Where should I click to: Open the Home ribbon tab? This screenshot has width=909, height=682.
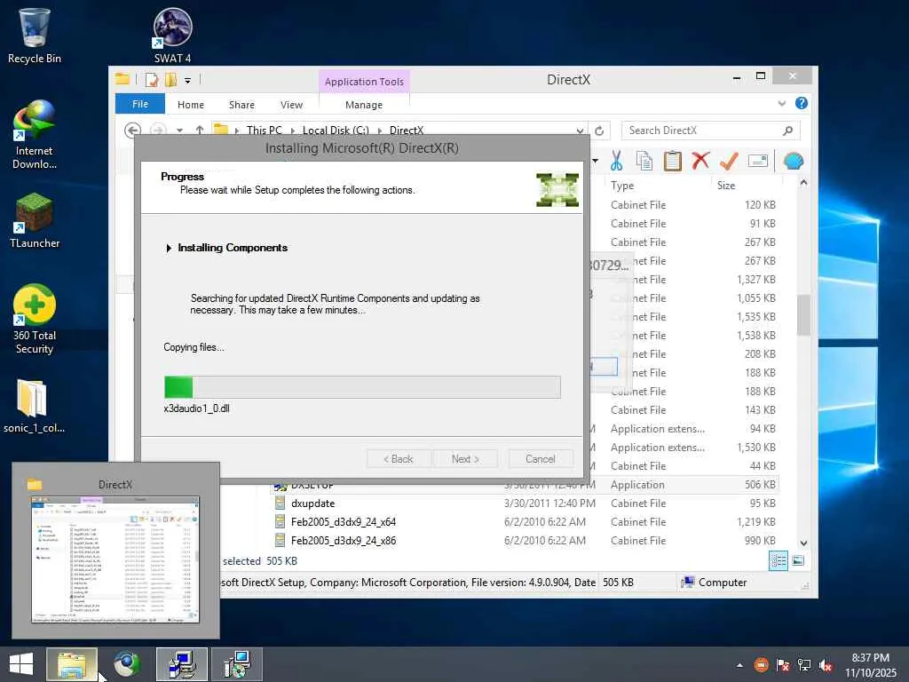pos(191,105)
